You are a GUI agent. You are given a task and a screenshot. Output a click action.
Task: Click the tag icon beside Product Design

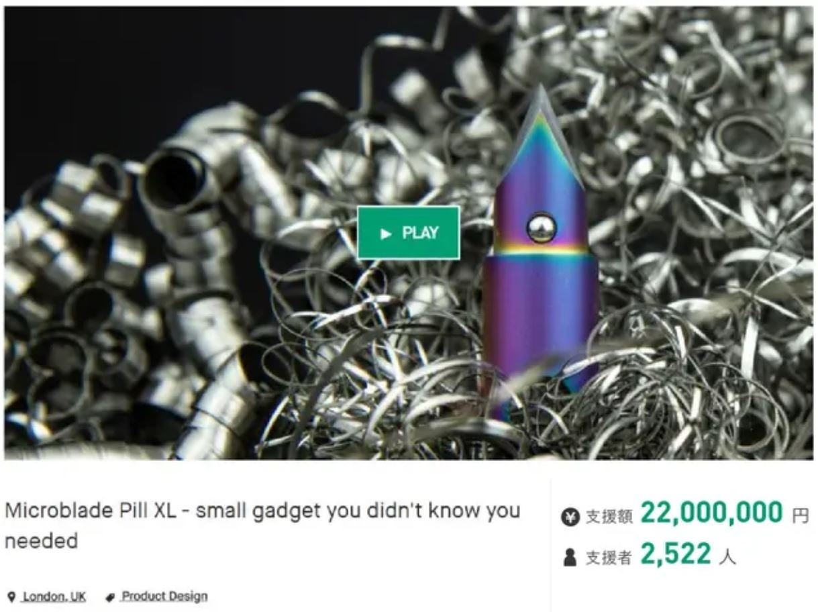point(111,597)
